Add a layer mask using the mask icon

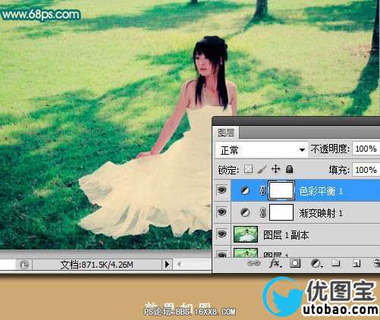295,264
